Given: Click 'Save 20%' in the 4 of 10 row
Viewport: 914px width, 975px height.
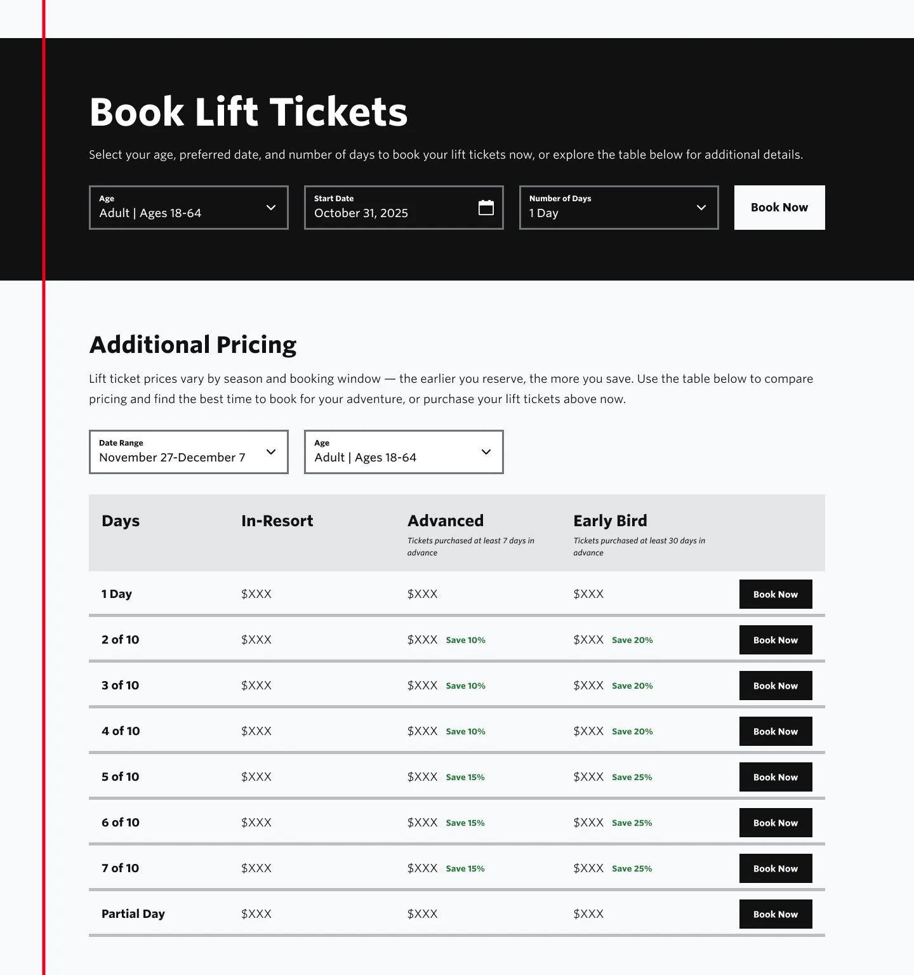Looking at the screenshot, I should point(632,731).
